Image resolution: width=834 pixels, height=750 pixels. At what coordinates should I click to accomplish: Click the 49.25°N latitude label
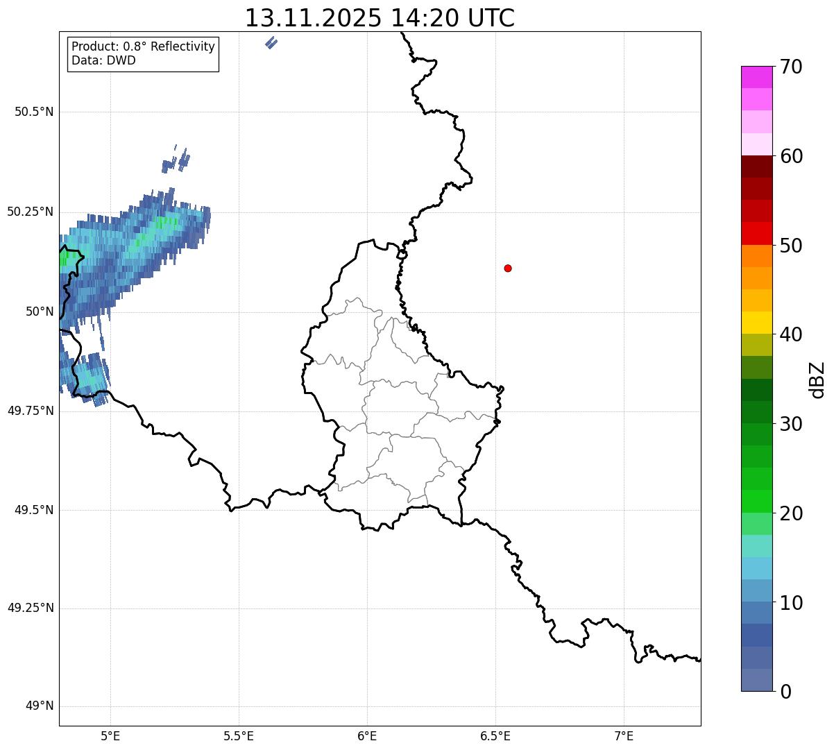click(x=31, y=608)
